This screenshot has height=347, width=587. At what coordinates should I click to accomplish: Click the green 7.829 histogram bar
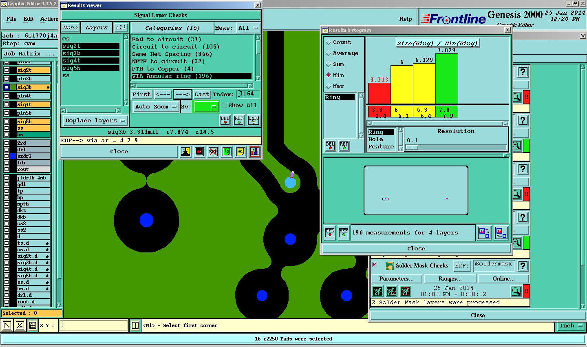click(447, 79)
